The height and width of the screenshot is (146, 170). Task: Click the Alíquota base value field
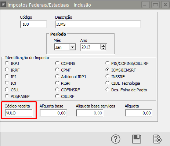[x=53, y=113]
